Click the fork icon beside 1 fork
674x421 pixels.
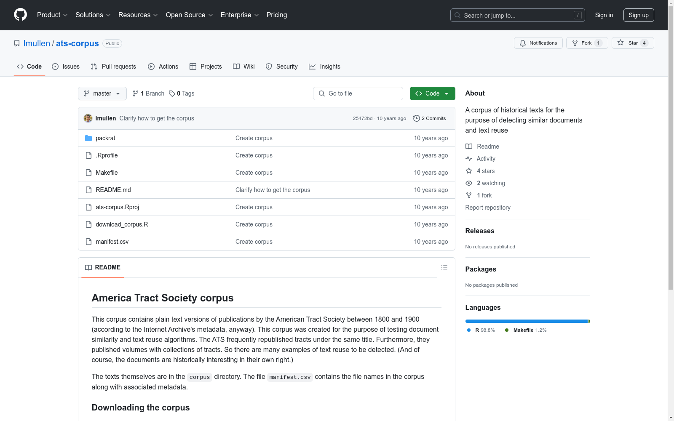coord(469,195)
